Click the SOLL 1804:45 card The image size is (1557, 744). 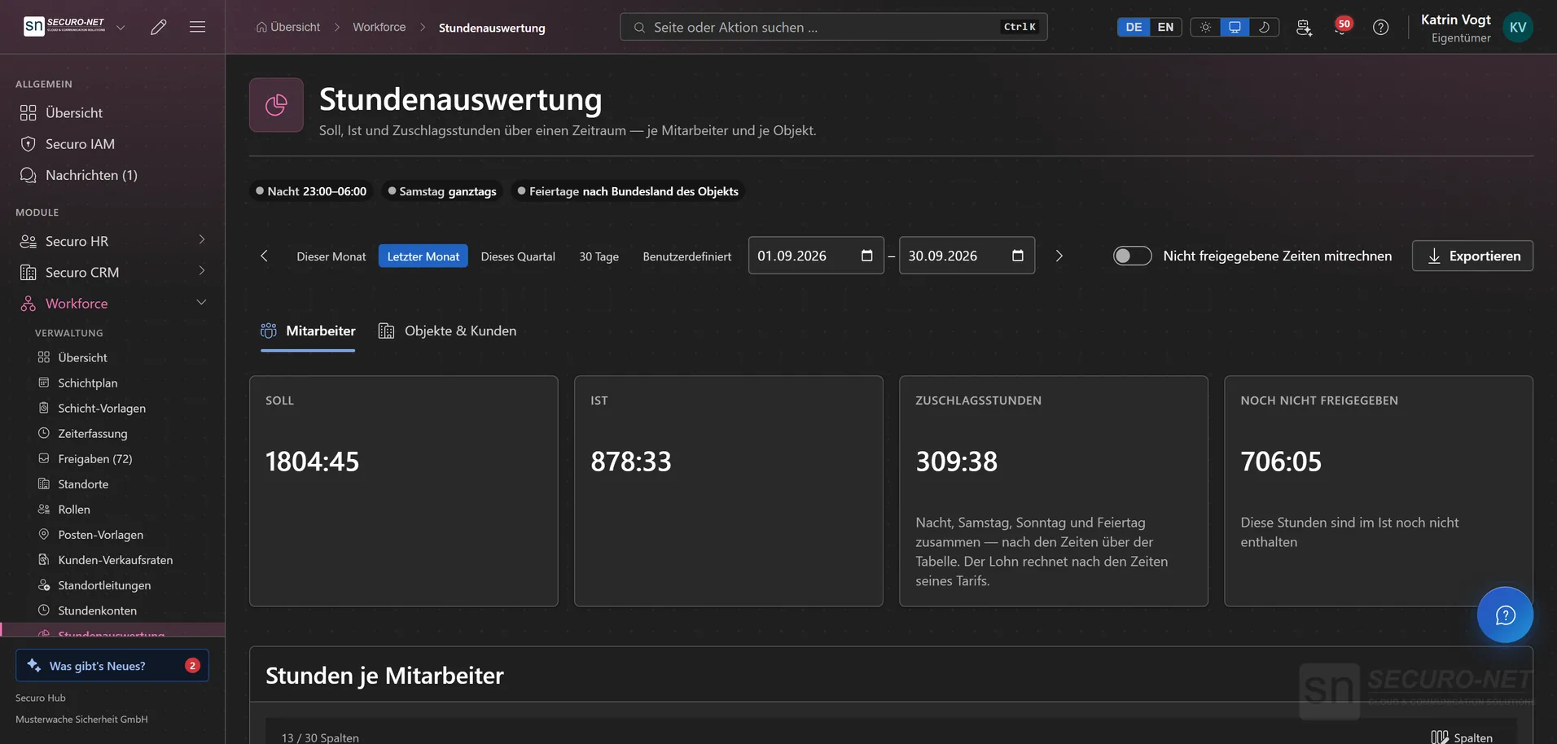[x=403, y=491]
